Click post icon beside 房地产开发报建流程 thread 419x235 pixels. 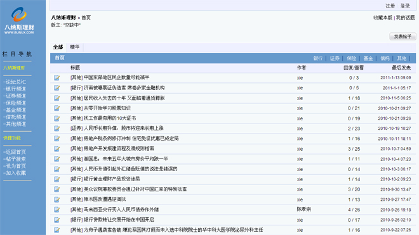[57, 149]
